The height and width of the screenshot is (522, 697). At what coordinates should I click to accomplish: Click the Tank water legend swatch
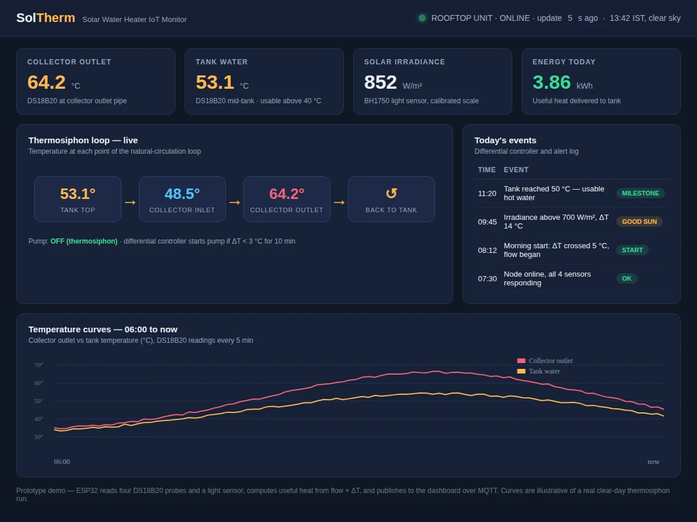(521, 371)
